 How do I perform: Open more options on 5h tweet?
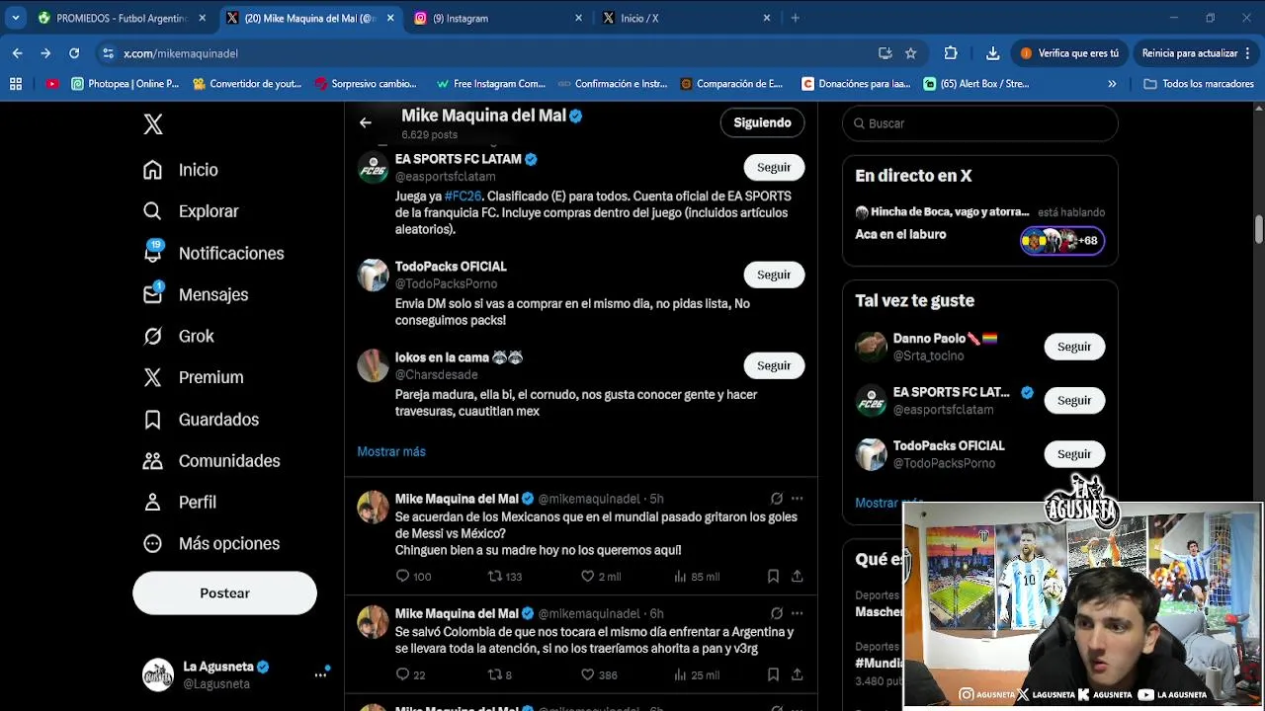pos(797,499)
